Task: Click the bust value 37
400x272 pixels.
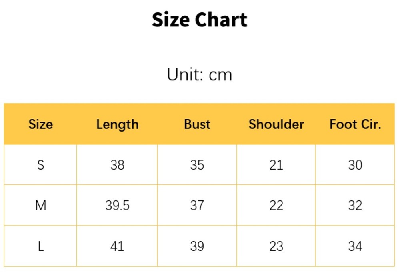Action: coord(197,206)
